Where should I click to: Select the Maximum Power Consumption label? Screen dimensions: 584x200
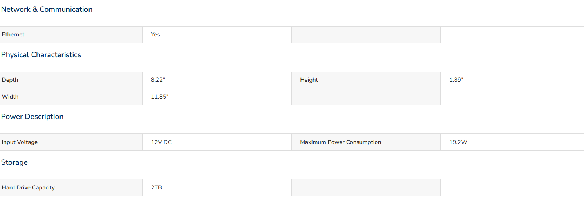point(340,142)
